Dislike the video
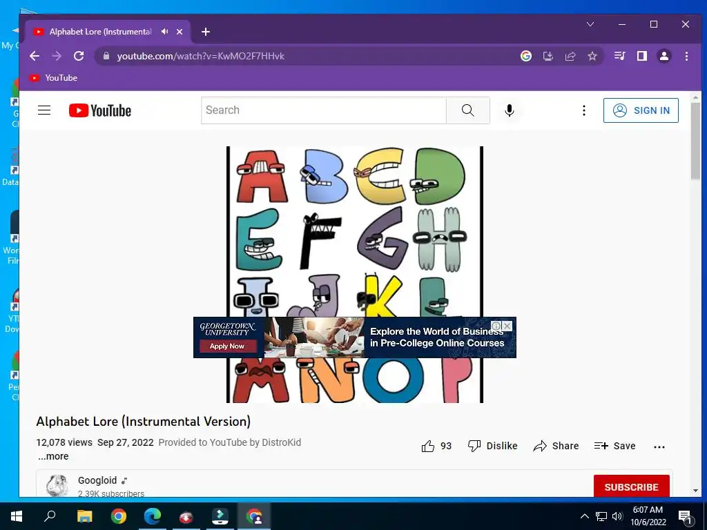Image resolution: width=707 pixels, height=530 pixels. pos(492,446)
